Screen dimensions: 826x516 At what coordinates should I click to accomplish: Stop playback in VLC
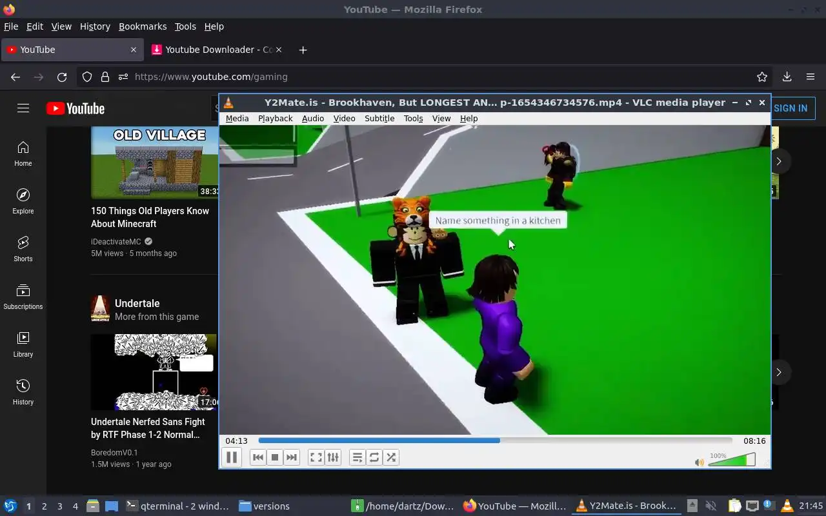[275, 457]
